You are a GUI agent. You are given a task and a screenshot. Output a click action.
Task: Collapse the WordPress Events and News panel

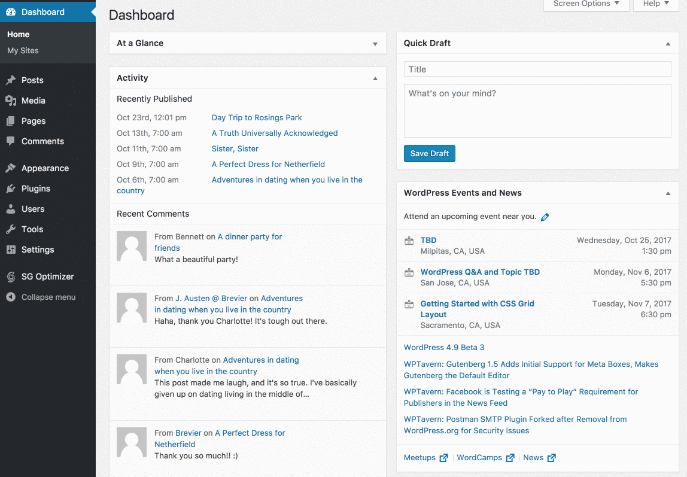668,193
